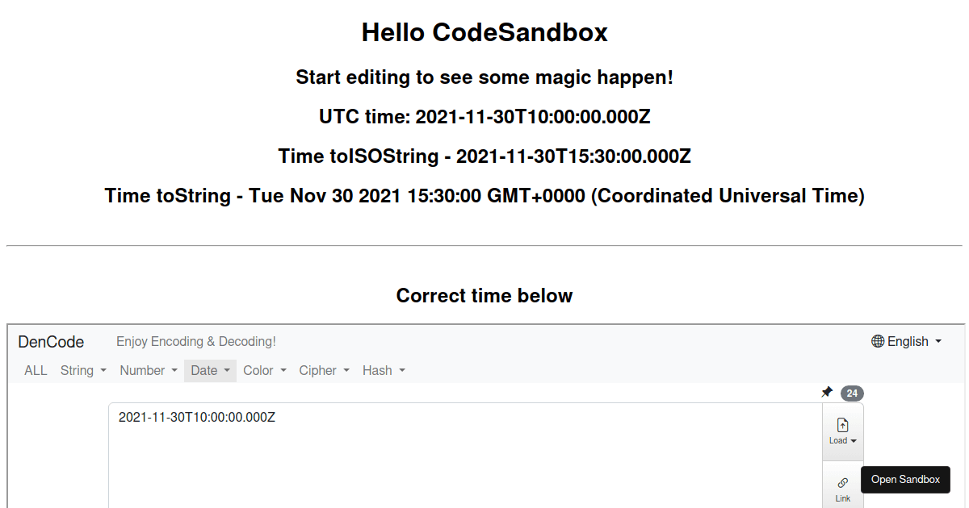Expand the Color menu dropdown
Screen dimensions: 969x508
pyautogui.click(x=265, y=370)
